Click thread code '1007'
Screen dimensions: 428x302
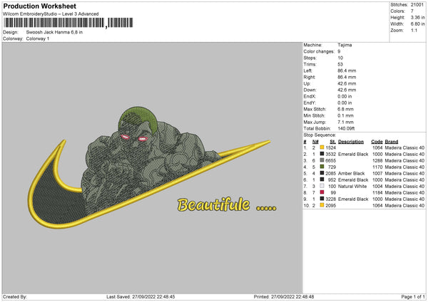(x=377, y=173)
